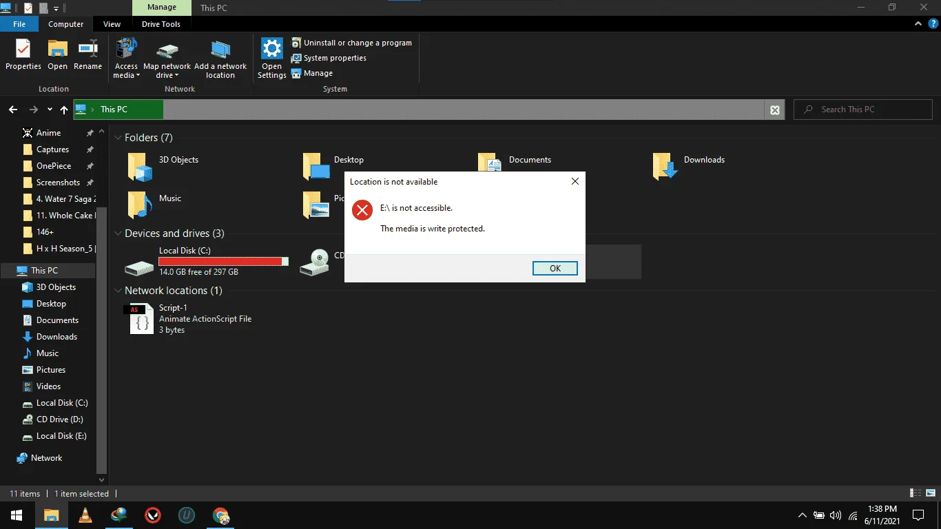941x529 pixels.
Task: Click Manage in the System ribbon group
Action: coord(312,73)
